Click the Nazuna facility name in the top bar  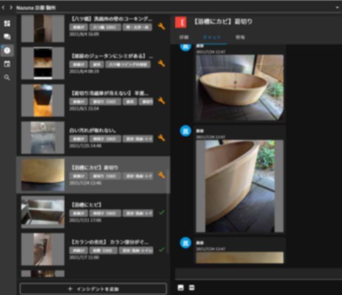pos(36,8)
